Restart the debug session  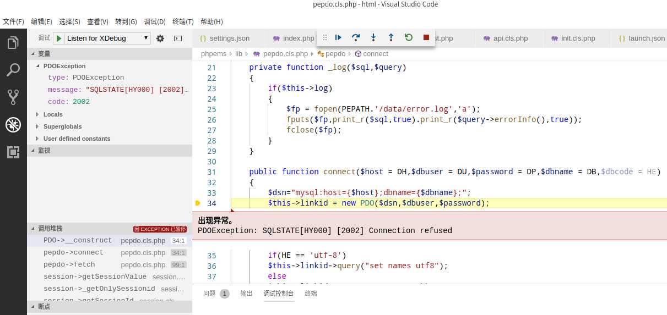click(409, 37)
